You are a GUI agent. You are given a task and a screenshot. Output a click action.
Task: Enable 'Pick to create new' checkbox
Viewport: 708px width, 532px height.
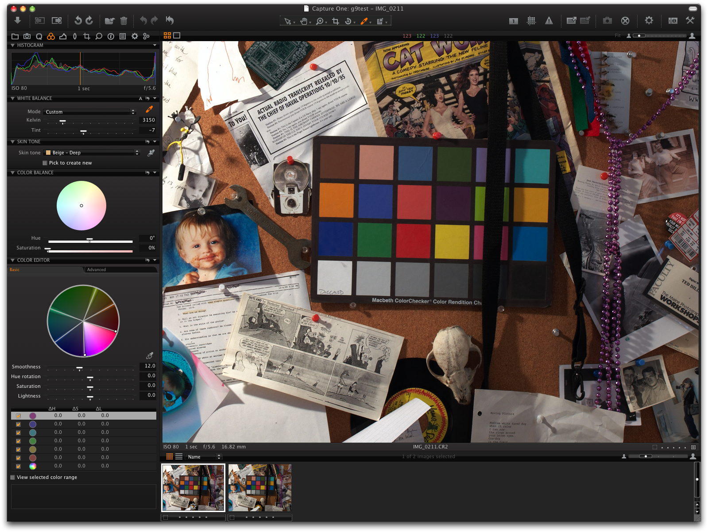[45, 163]
